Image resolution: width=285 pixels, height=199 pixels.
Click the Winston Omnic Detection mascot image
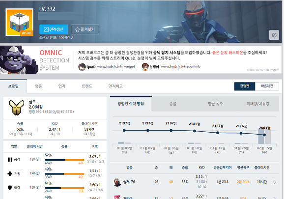click(x=19, y=59)
